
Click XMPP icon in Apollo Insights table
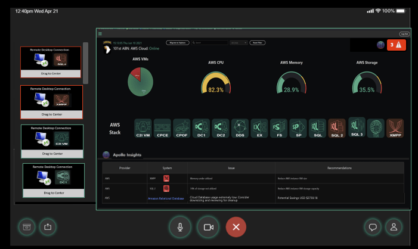(x=166, y=179)
